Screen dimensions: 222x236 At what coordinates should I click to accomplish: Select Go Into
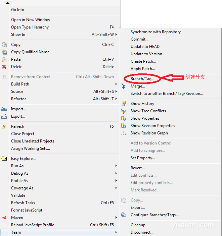pyautogui.click(x=18, y=10)
